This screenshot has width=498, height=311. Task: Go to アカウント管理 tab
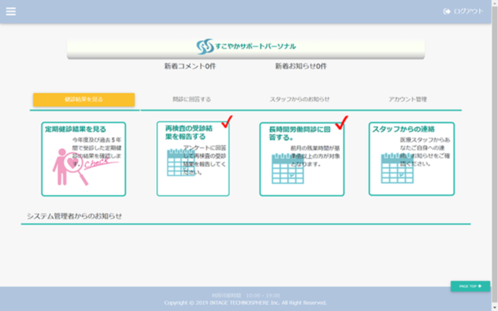pos(407,100)
